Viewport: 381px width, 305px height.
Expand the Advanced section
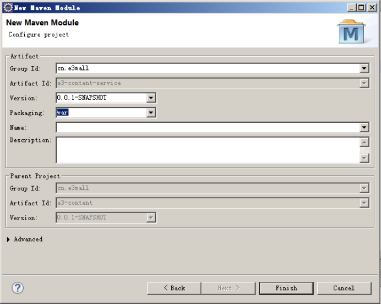(x=8, y=239)
